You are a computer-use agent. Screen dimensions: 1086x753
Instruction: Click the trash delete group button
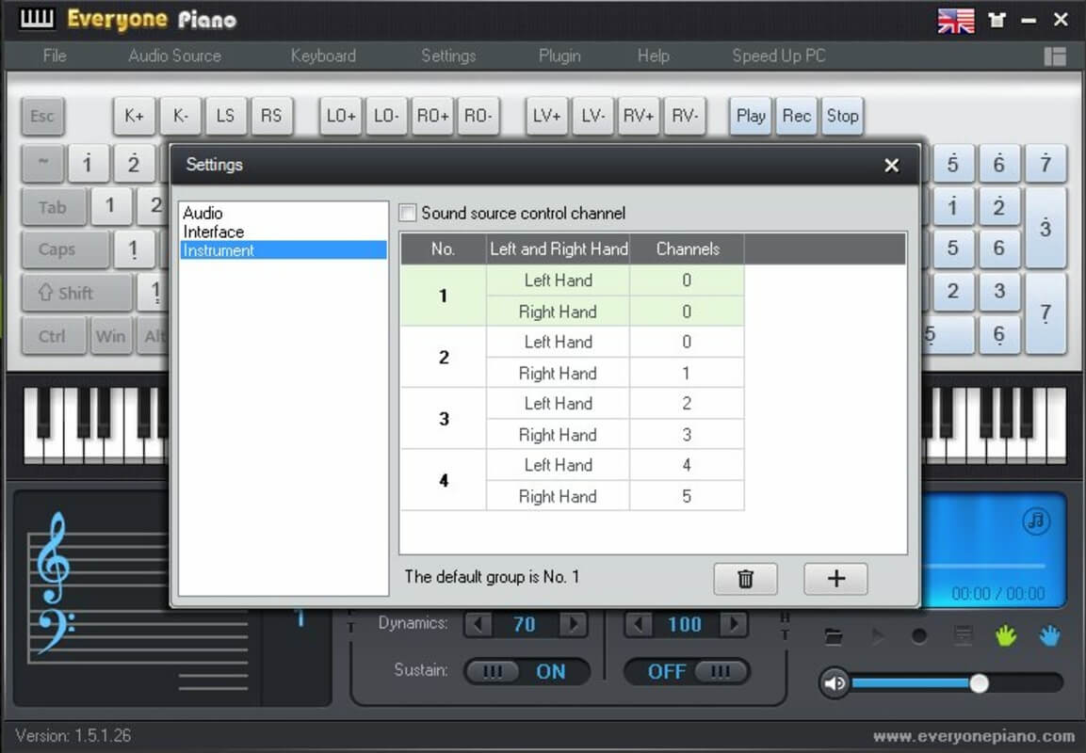745,579
